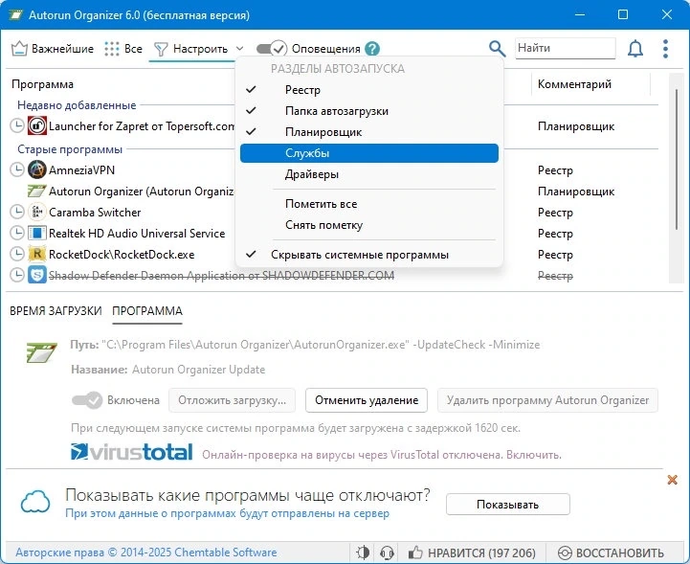Click the Включить VirusTotal link
The image size is (690, 564).
(x=533, y=455)
